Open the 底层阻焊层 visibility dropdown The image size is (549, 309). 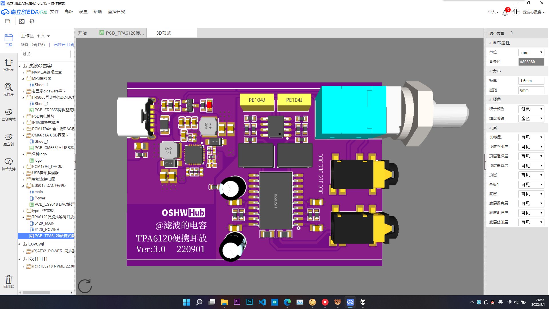pos(531,213)
